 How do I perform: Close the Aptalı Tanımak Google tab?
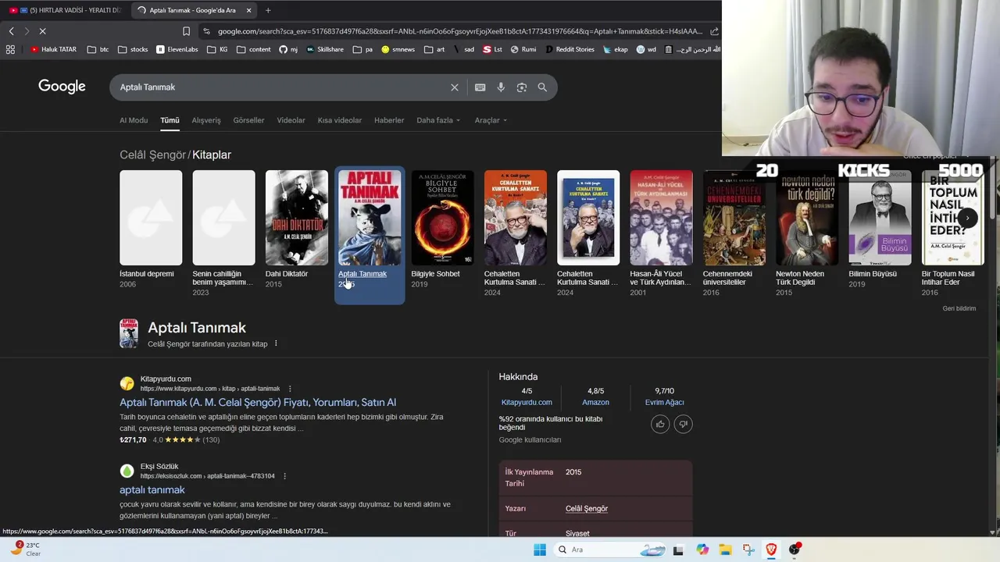tap(248, 10)
